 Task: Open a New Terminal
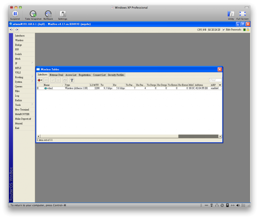(22, 109)
